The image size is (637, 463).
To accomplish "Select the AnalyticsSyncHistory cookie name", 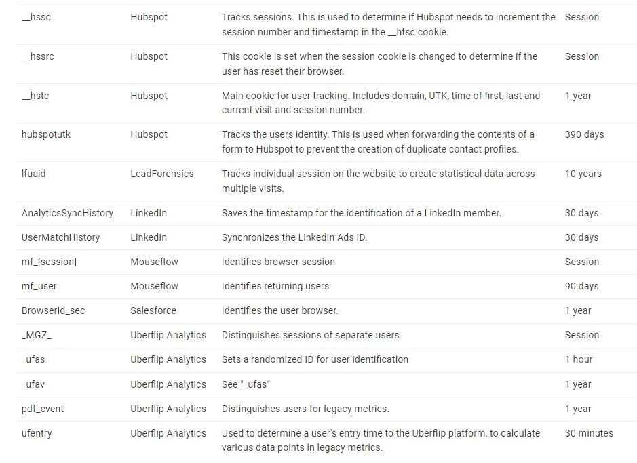I will 67,213.
